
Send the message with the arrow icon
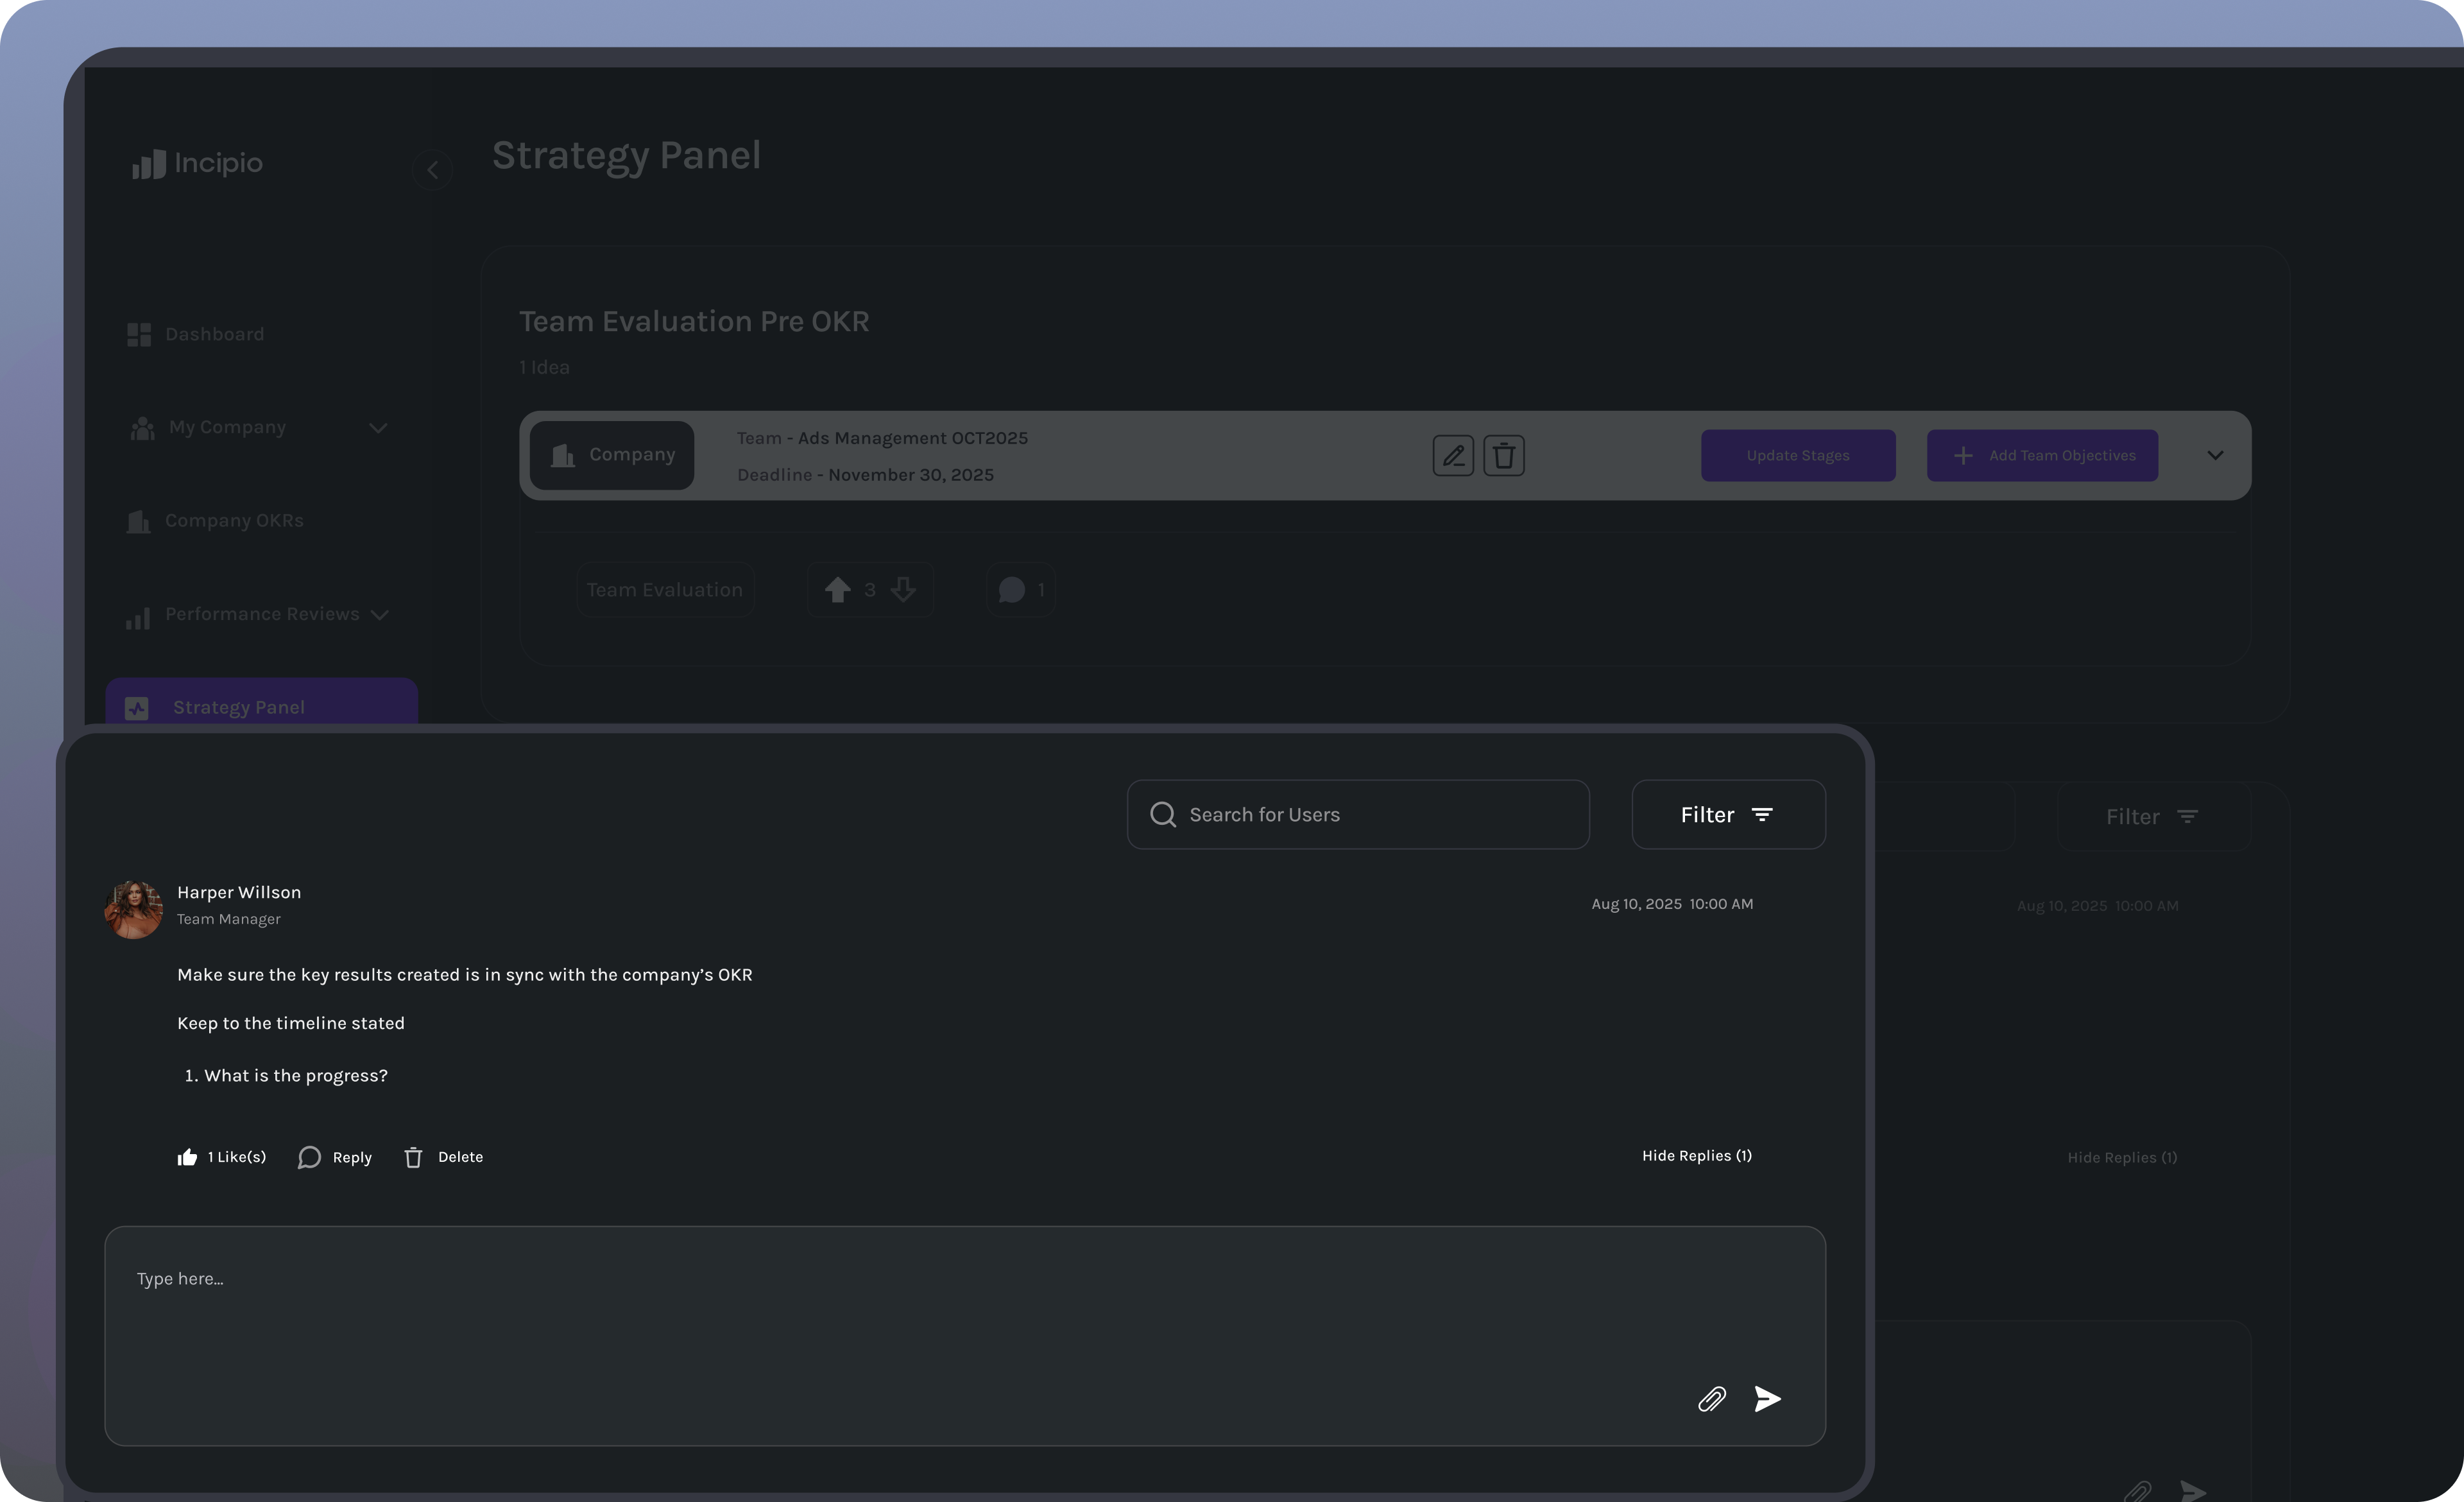click(1766, 1399)
